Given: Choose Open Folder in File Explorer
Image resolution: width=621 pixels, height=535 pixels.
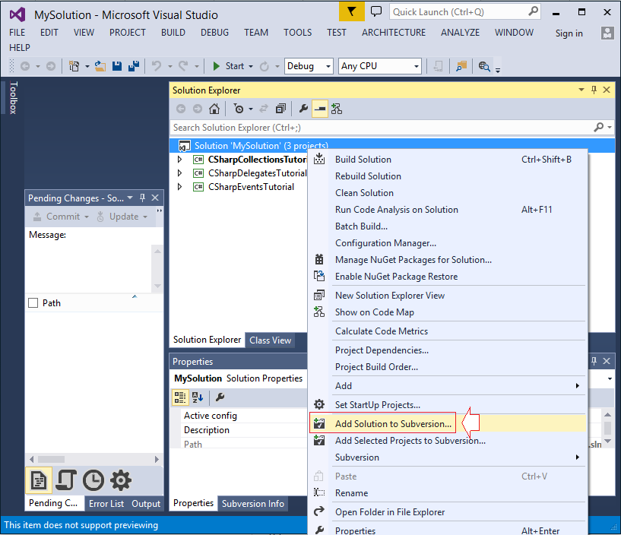Looking at the screenshot, I should tap(447, 512).
